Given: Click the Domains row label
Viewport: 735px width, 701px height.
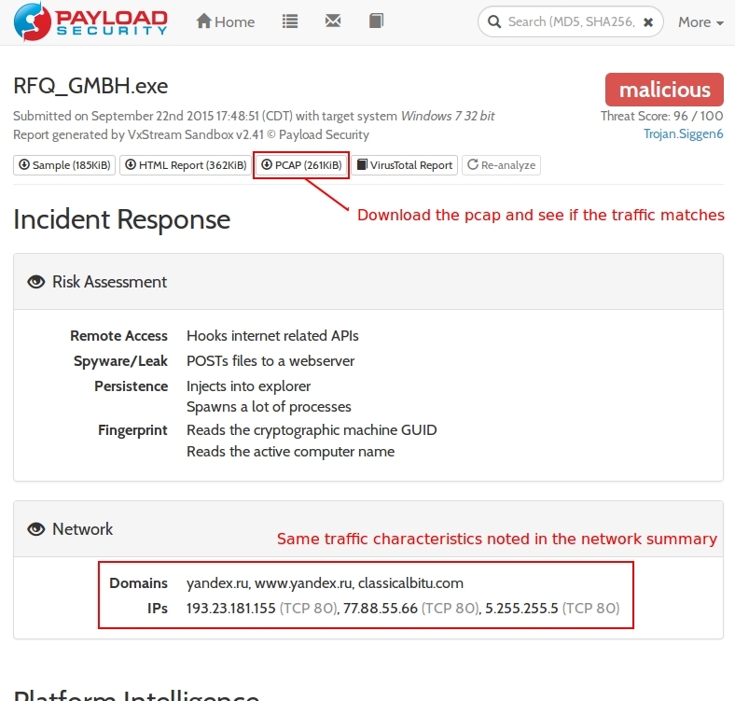Looking at the screenshot, I should (x=138, y=583).
